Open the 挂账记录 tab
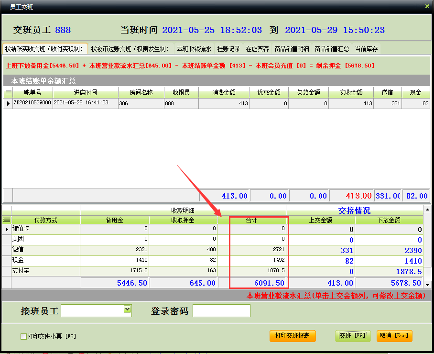The height and width of the screenshot is (354, 434). pos(228,49)
